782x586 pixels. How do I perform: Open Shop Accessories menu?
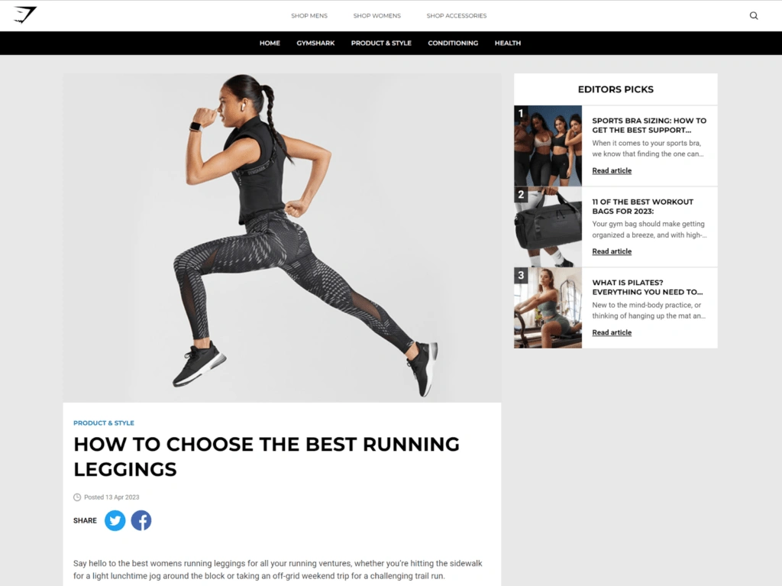[x=457, y=16]
